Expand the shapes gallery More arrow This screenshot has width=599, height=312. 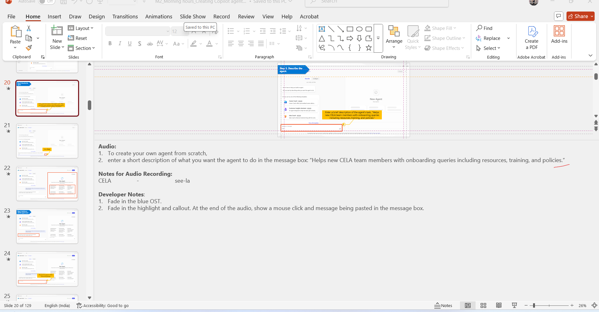[378, 38]
